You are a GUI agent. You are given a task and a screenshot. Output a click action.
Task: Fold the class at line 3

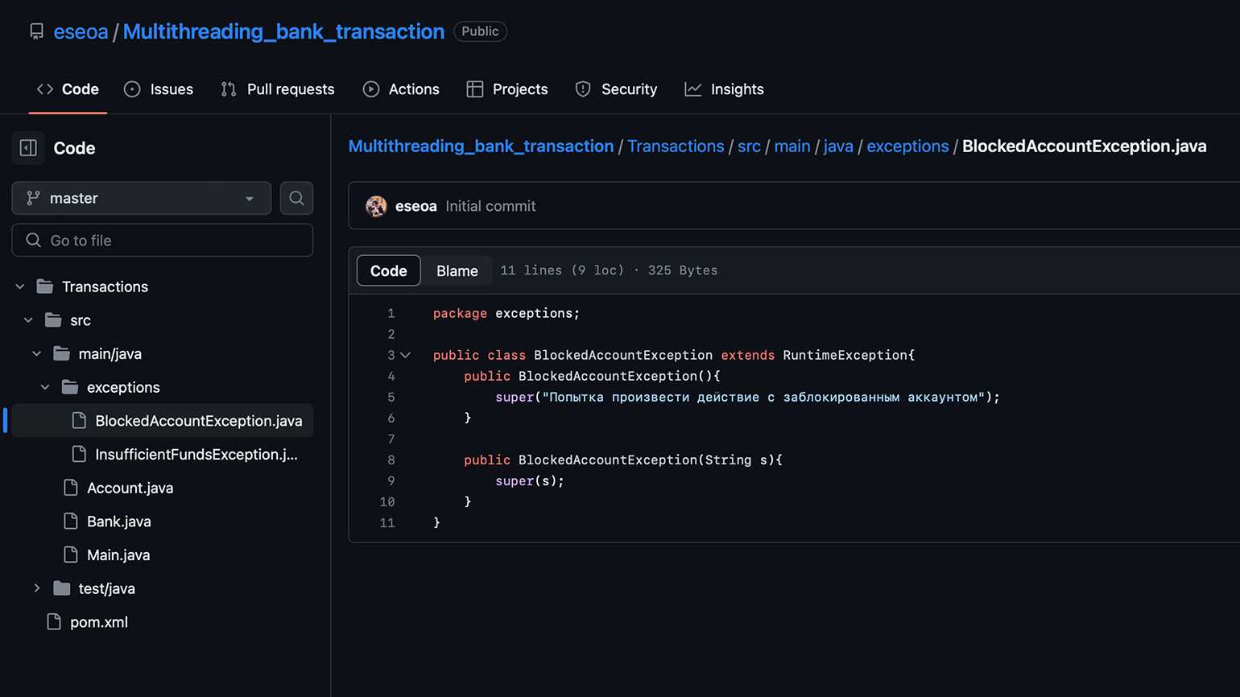406,355
